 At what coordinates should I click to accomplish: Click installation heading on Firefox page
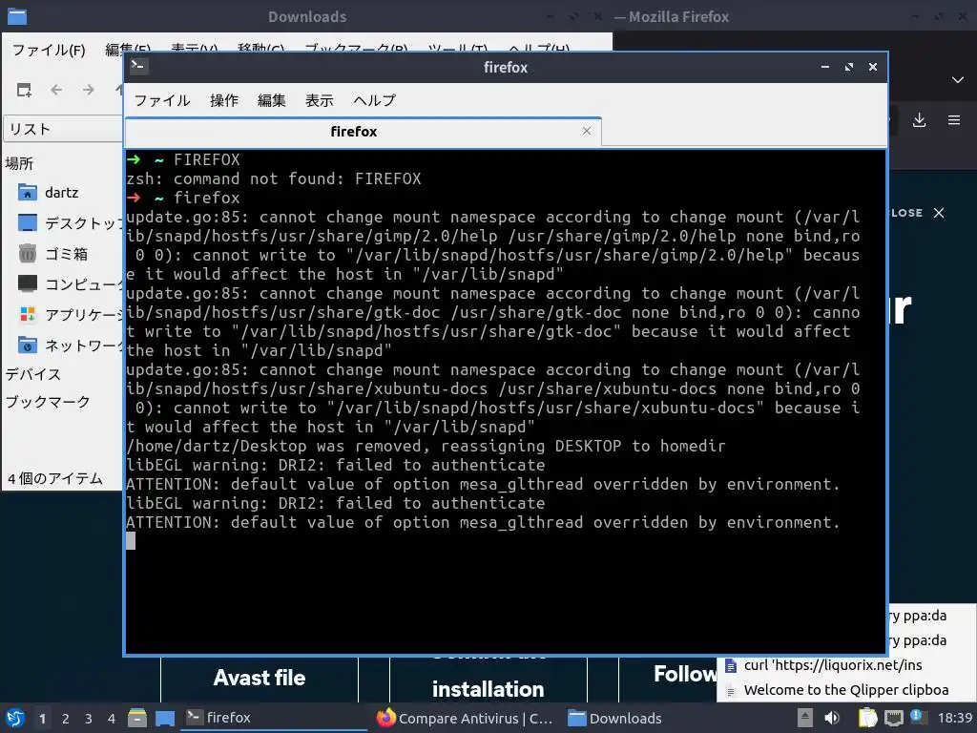[488, 689]
